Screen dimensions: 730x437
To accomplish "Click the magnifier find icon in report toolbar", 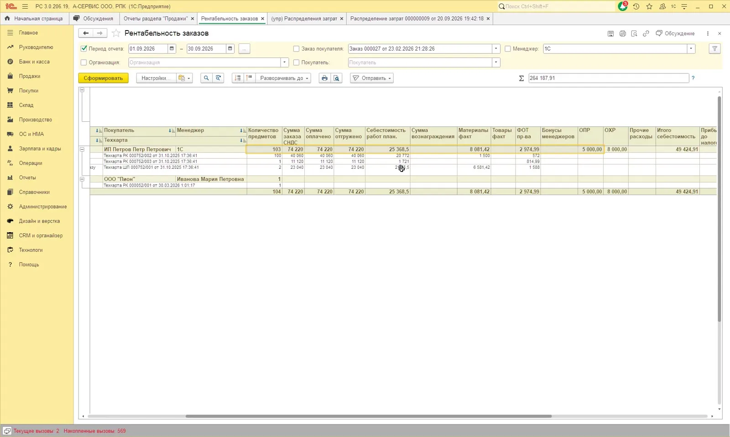I will 206,78.
